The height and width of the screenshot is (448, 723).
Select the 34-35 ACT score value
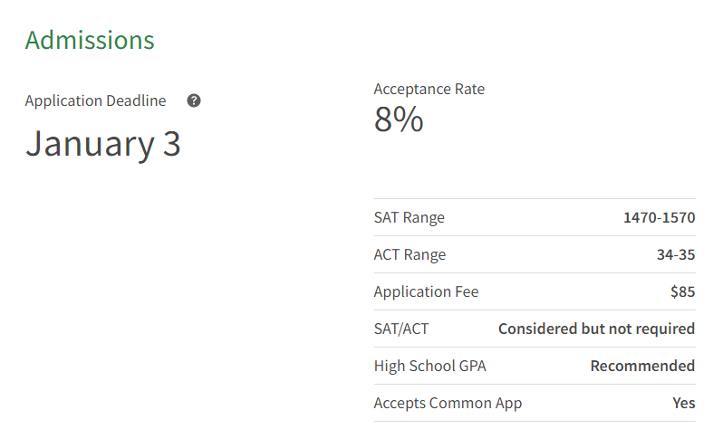[x=676, y=254]
